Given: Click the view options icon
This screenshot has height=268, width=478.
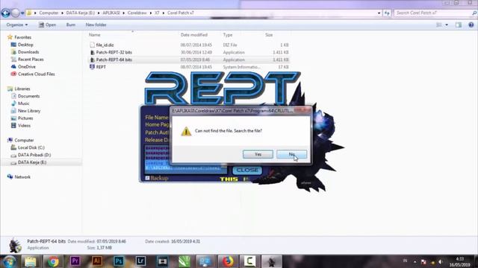Looking at the screenshot, I should coord(439,25).
